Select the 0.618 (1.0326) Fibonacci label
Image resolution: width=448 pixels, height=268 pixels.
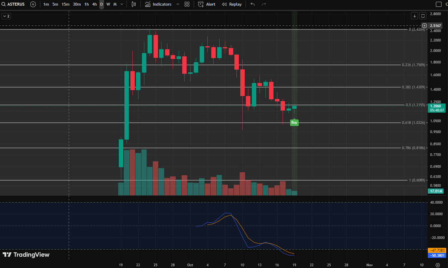(x=413, y=123)
